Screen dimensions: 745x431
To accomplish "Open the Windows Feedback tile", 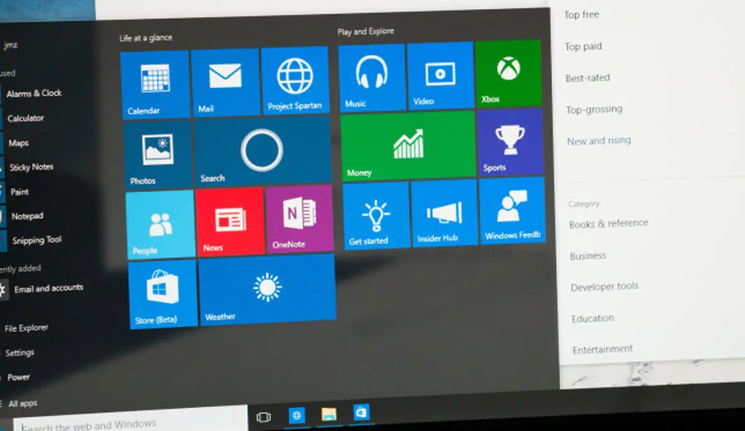I will pyautogui.click(x=512, y=210).
